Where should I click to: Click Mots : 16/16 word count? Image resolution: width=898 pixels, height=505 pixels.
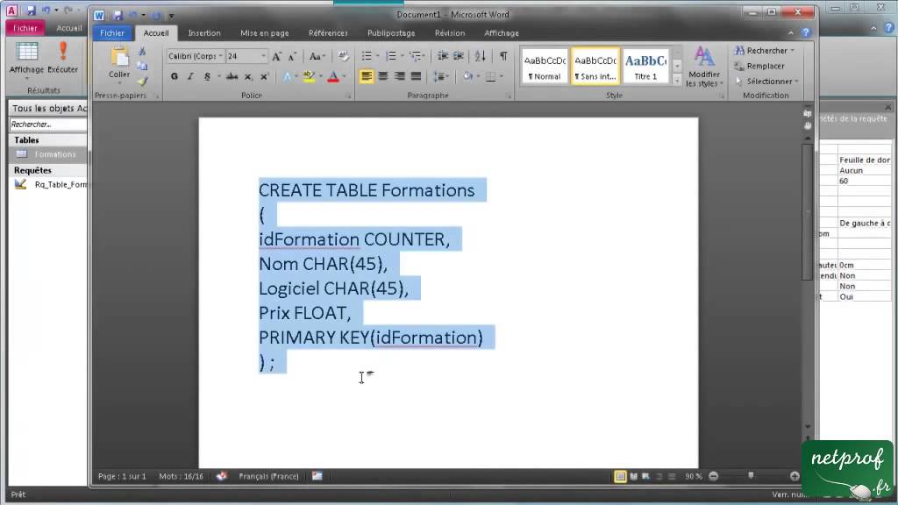point(181,476)
